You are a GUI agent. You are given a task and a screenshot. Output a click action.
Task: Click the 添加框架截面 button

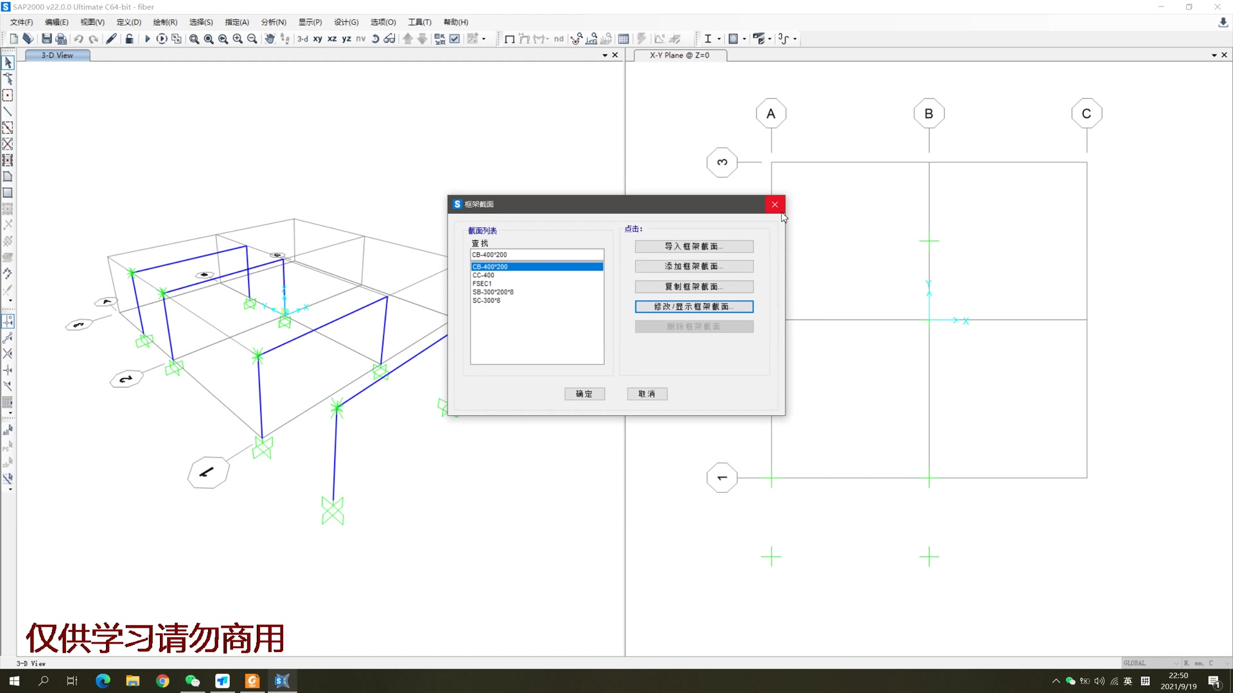click(x=694, y=266)
